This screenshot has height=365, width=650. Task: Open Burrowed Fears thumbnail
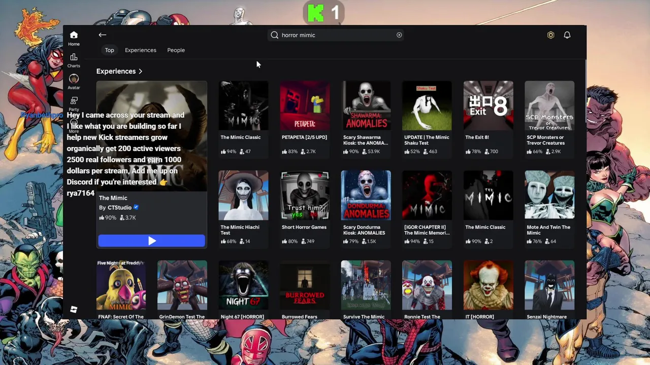(x=305, y=285)
